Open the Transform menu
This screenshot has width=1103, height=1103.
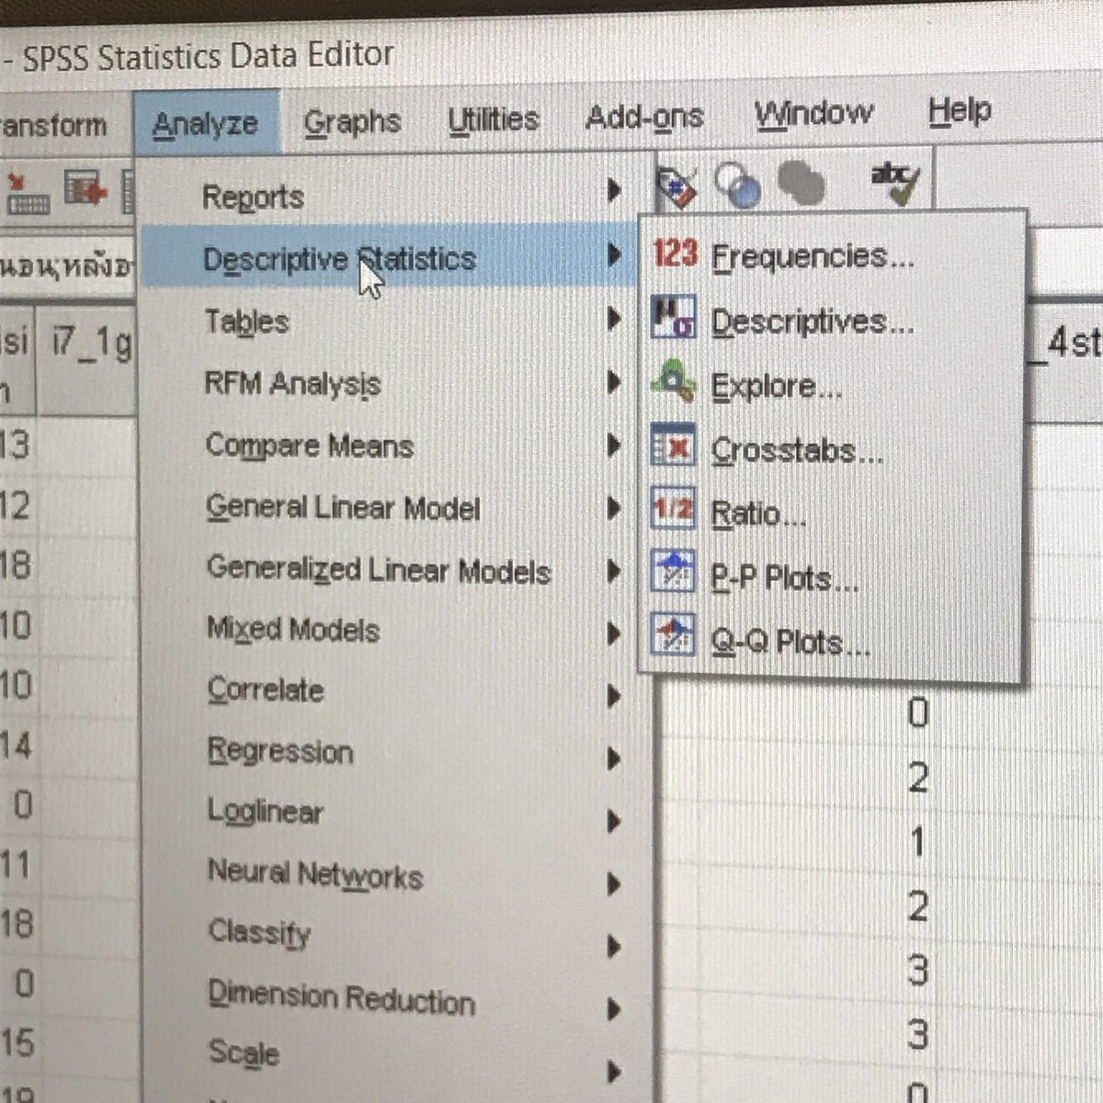(52, 125)
